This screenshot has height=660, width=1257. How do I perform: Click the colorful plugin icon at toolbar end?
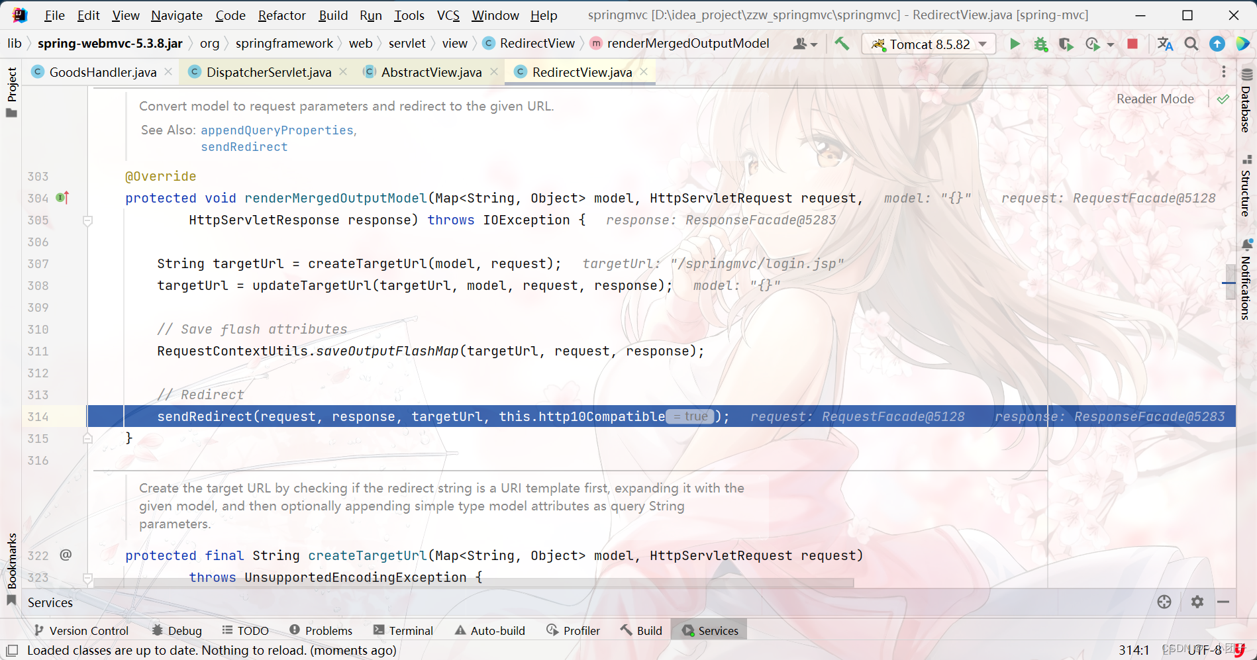tap(1243, 44)
